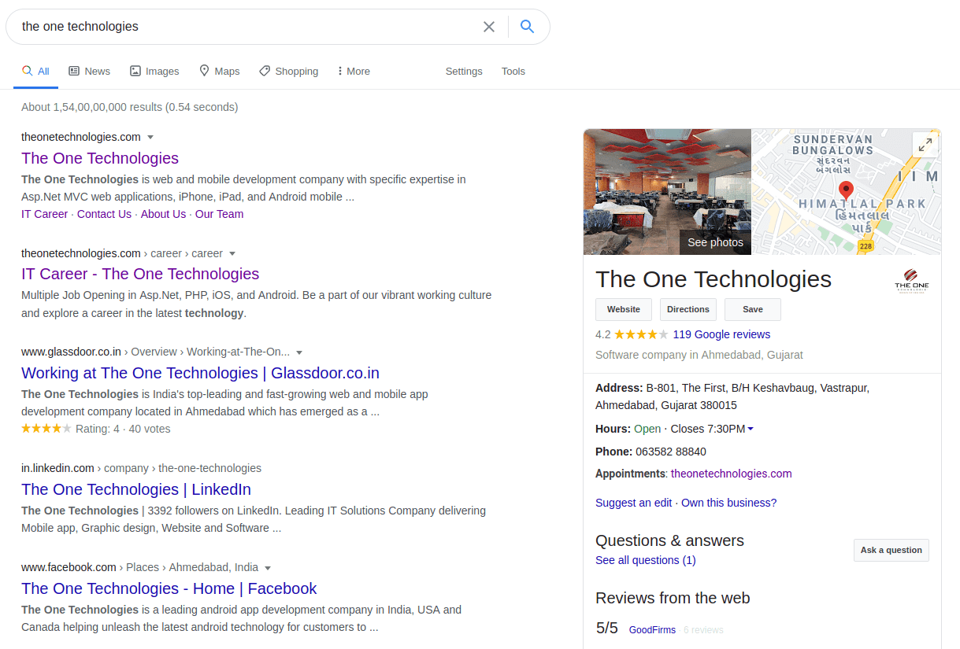Open dropdown arrow next to theonetechnologies.com
Viewport: 960px width, 649px height.
tap(150, 137)
